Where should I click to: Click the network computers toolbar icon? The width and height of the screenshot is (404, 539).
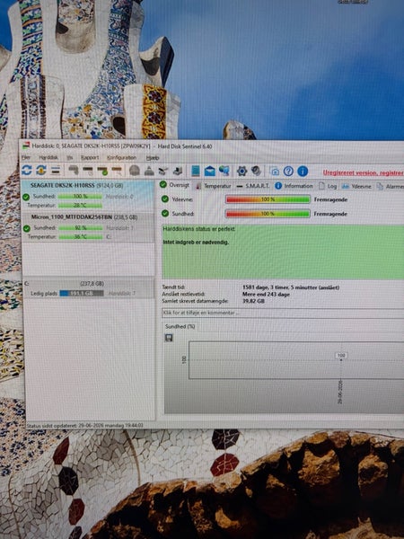(224, 171)
